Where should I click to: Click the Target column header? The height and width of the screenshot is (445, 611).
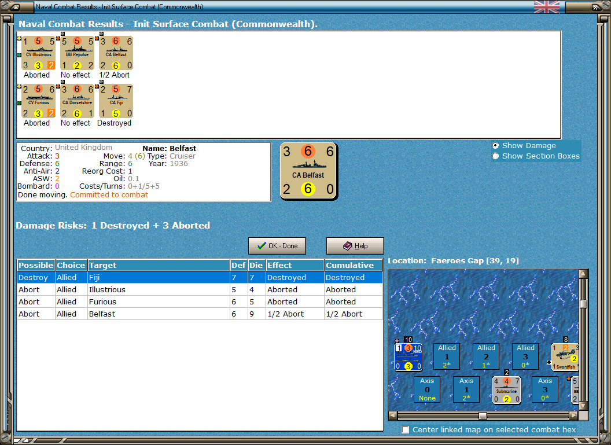click(159, 266)
